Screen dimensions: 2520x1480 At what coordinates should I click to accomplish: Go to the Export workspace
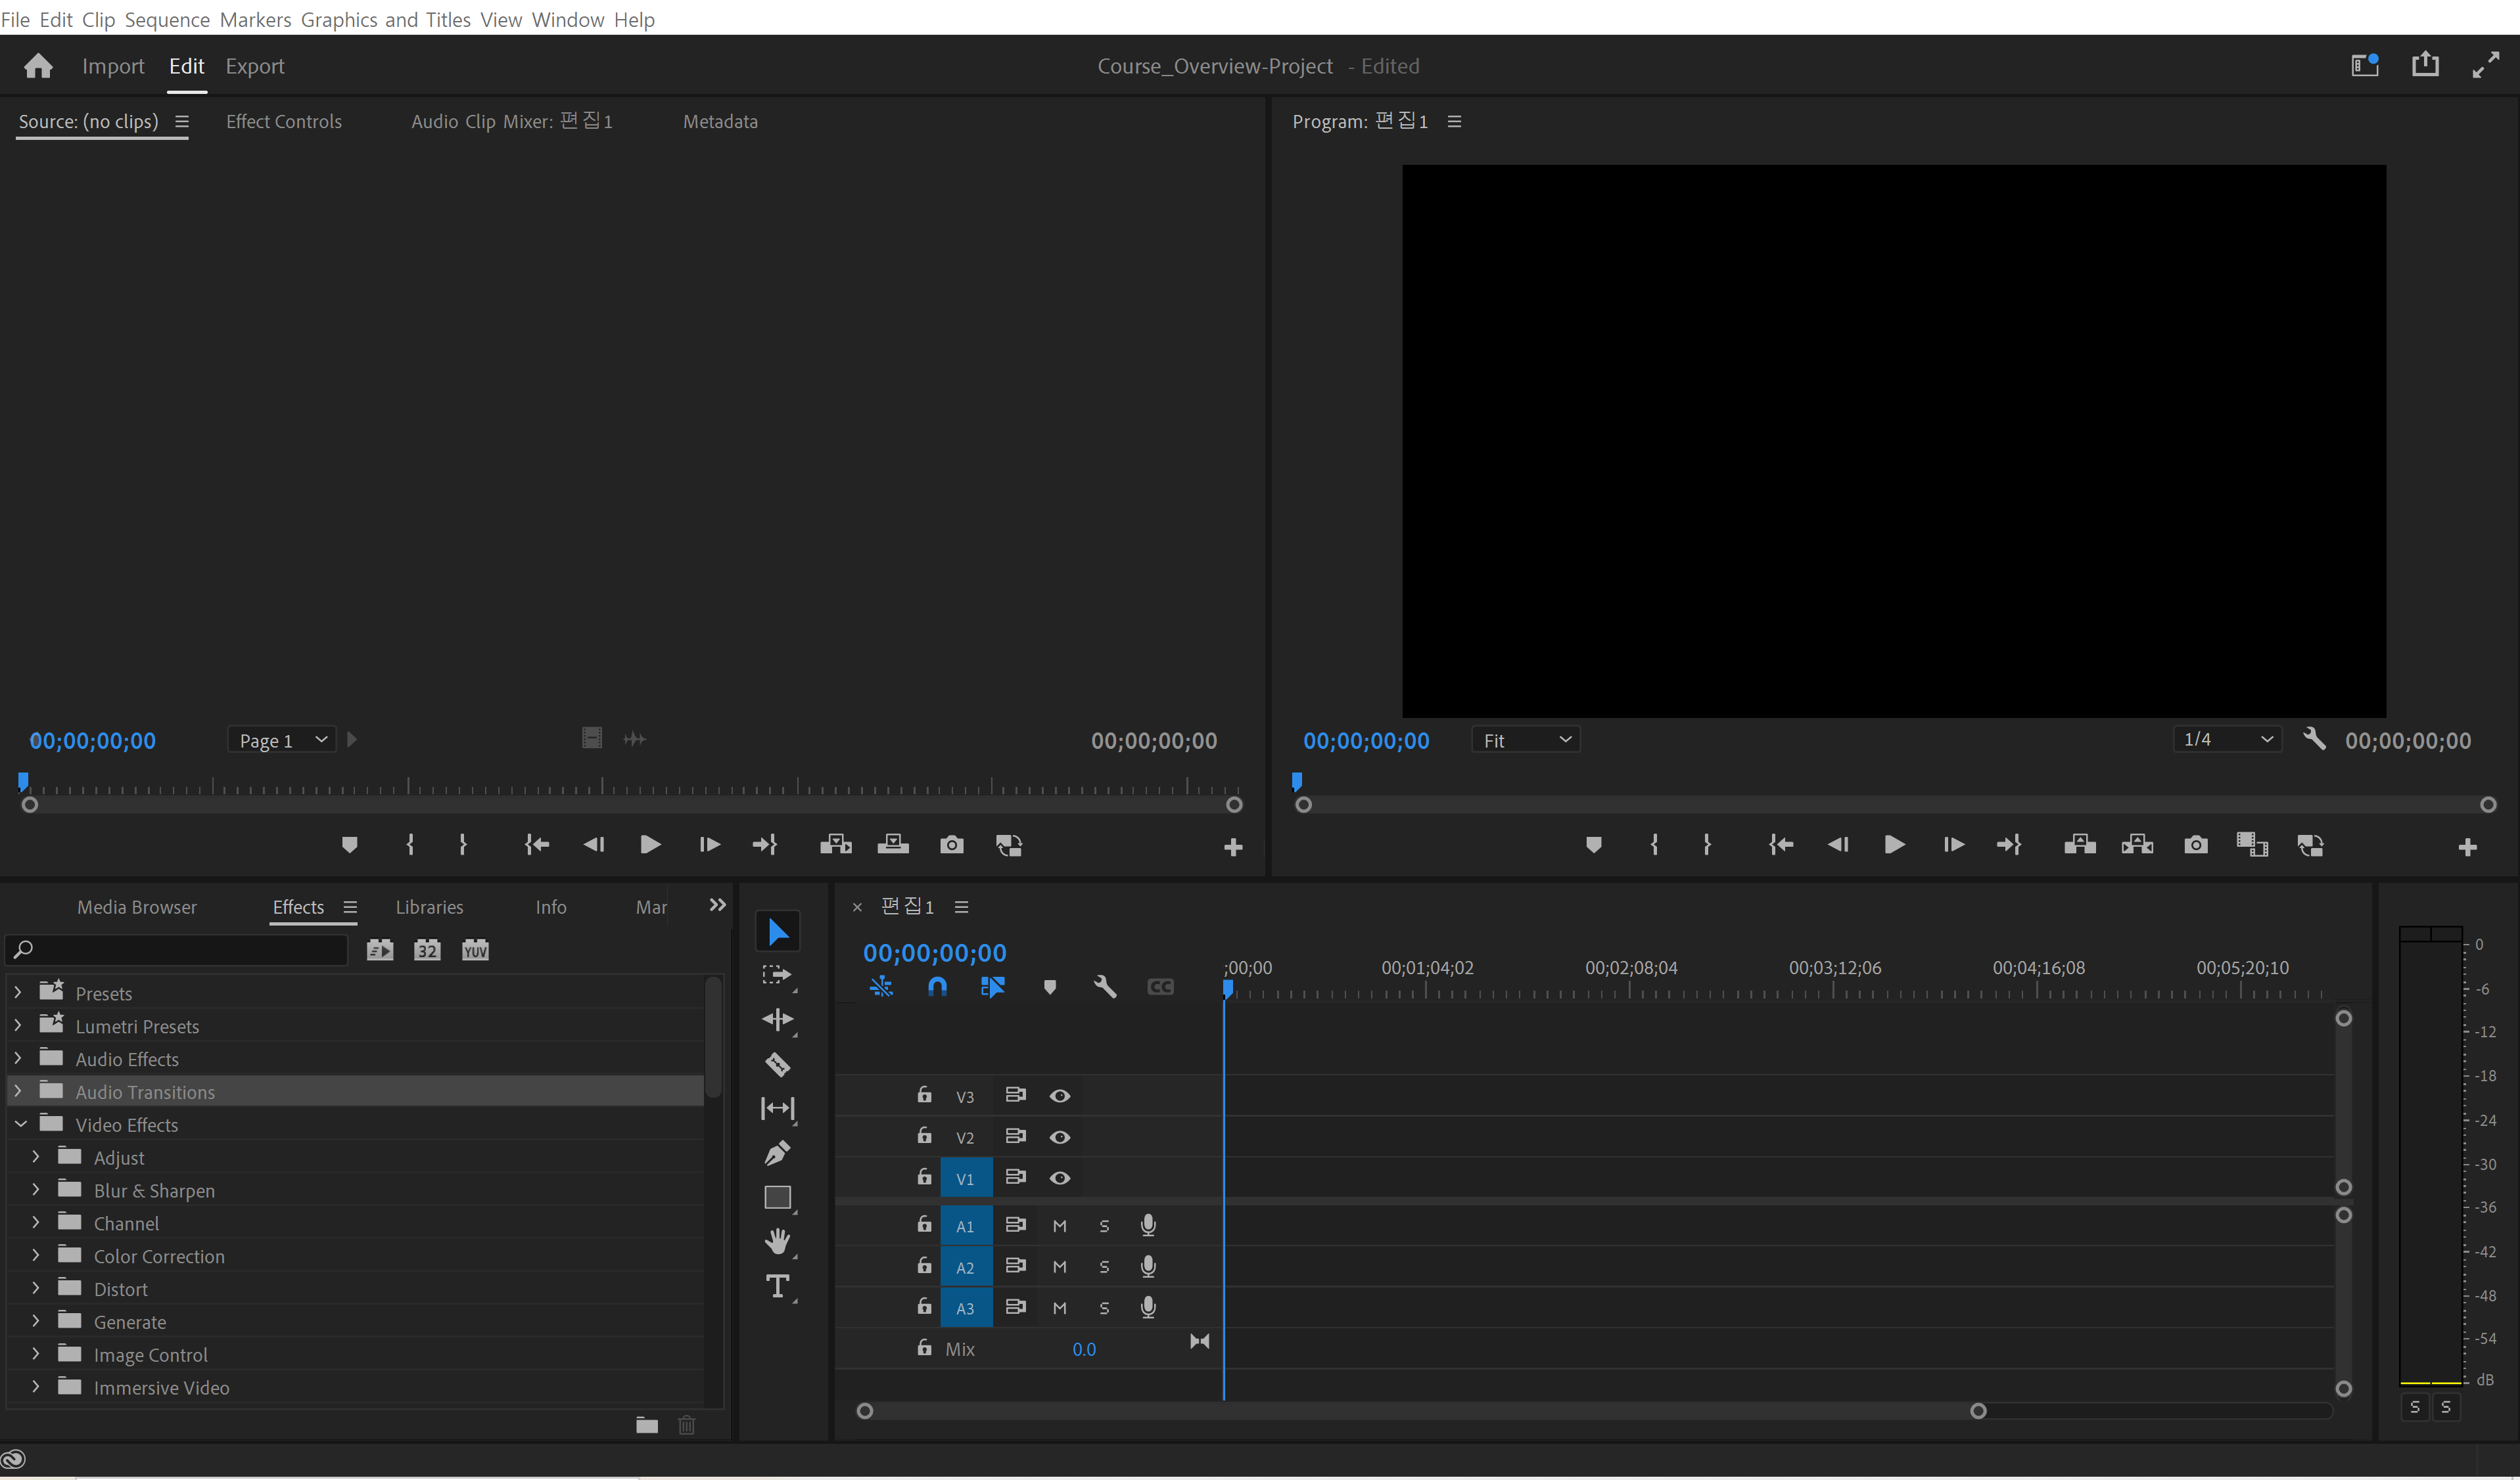[x=255, y=66]
